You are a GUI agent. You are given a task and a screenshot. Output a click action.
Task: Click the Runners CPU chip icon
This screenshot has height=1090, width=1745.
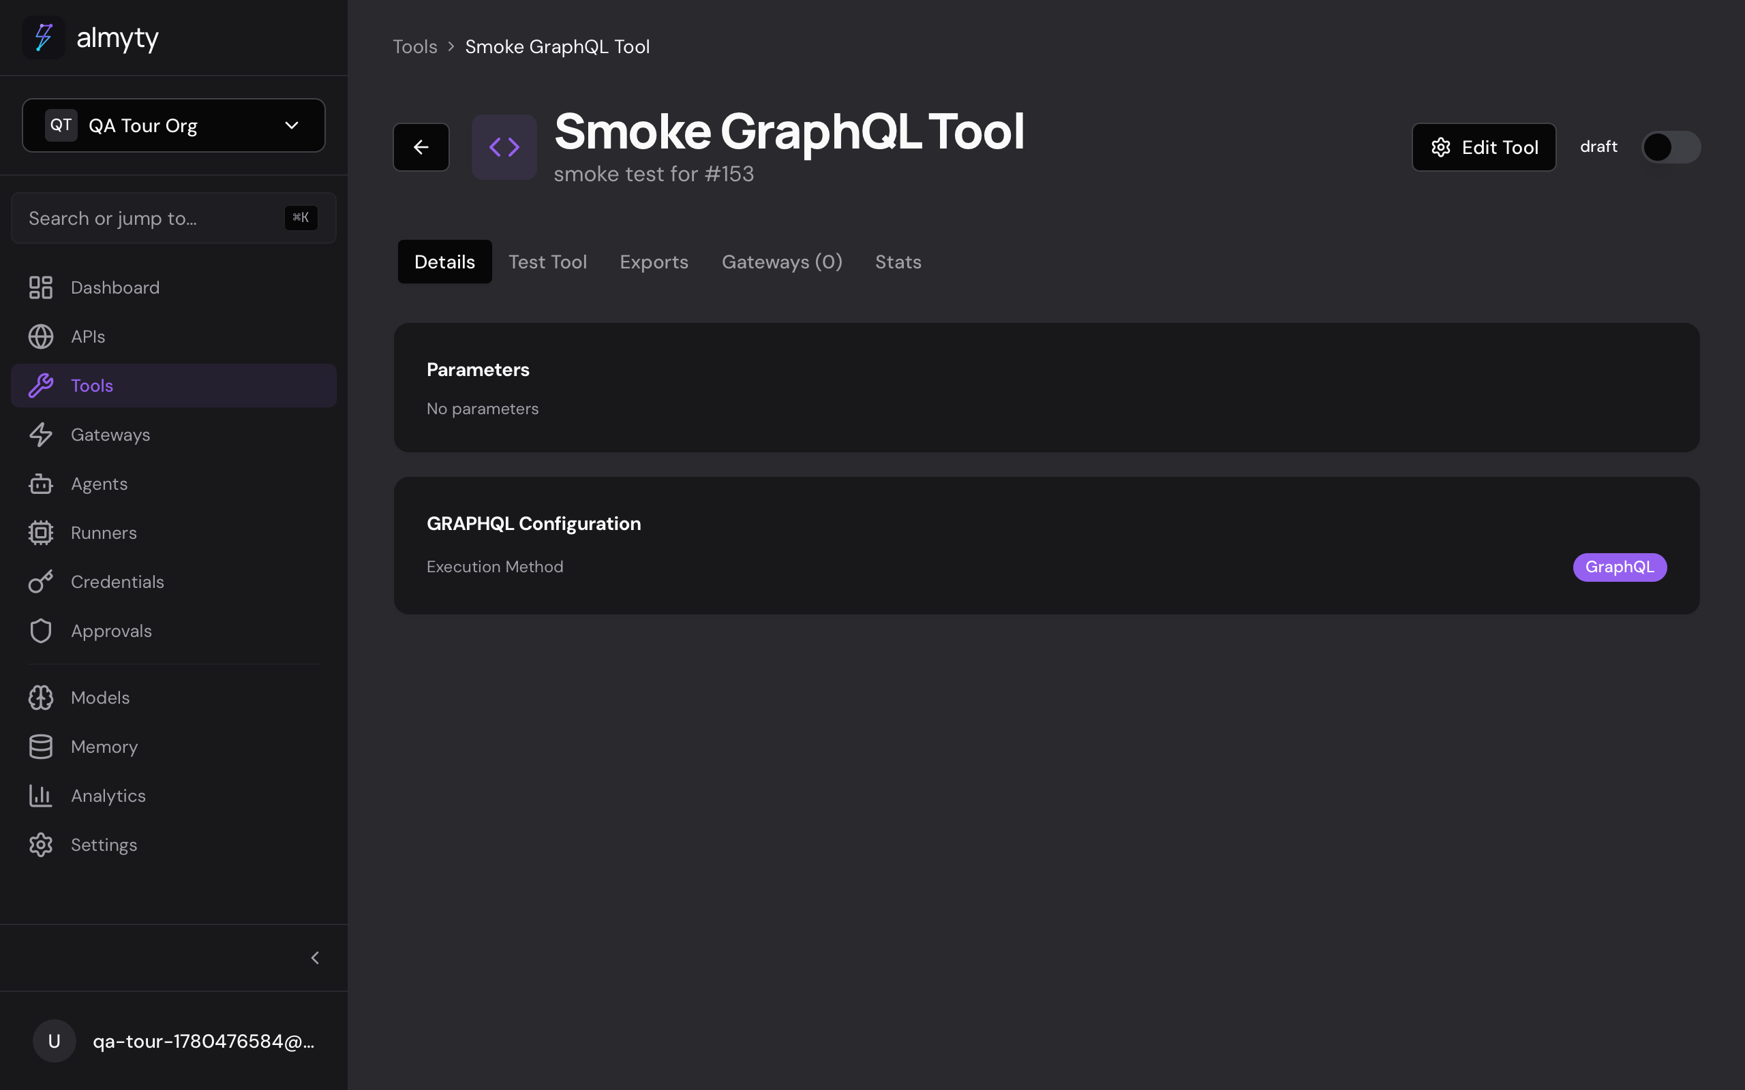point(41,533)
